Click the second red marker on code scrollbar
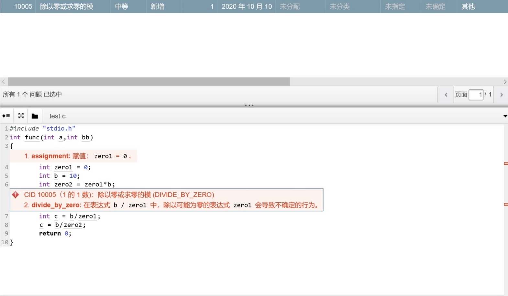This screenshot has width=508, height=296. tap(506, 204)
